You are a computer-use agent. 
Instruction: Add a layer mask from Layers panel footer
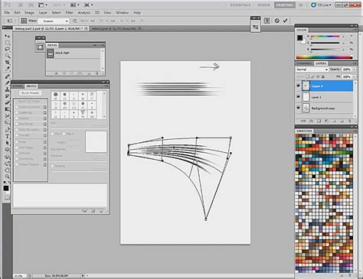tap(319, 121)
